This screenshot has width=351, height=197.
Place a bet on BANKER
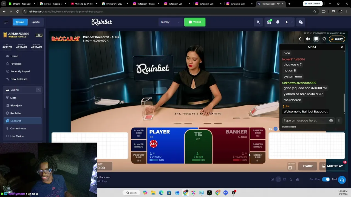(x=231, y=146)
